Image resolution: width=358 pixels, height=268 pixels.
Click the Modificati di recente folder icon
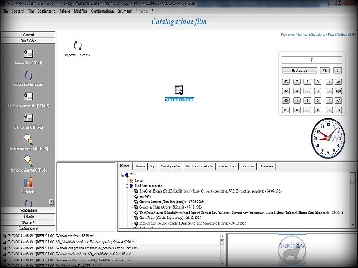(x=132, y=186)
